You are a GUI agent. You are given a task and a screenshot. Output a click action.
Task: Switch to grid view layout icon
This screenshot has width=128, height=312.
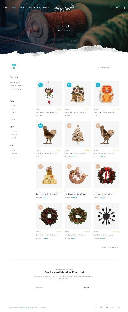[14, 68]
